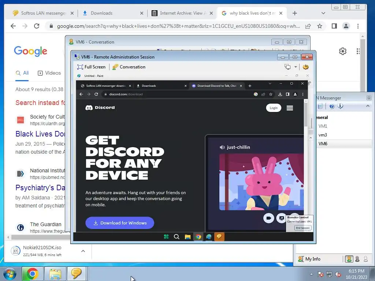Collapse LAN Messenger toolbar chevron
Viewport: 375px width, 281px height.
[368, 106]
